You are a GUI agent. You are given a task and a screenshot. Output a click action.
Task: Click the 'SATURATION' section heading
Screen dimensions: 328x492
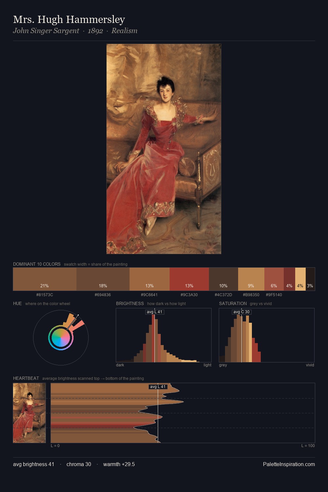[x=233, y=303]
